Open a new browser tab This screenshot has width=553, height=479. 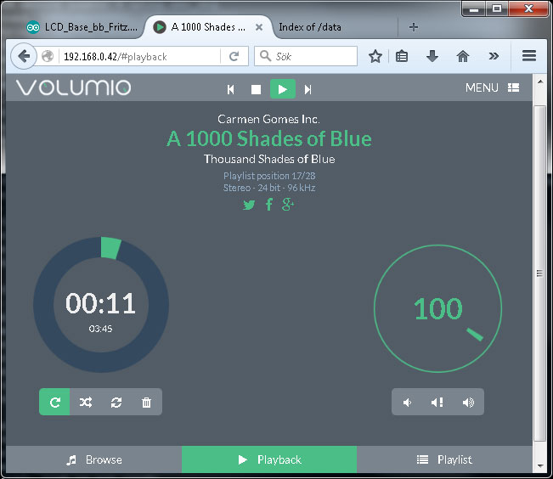(414, 27)
